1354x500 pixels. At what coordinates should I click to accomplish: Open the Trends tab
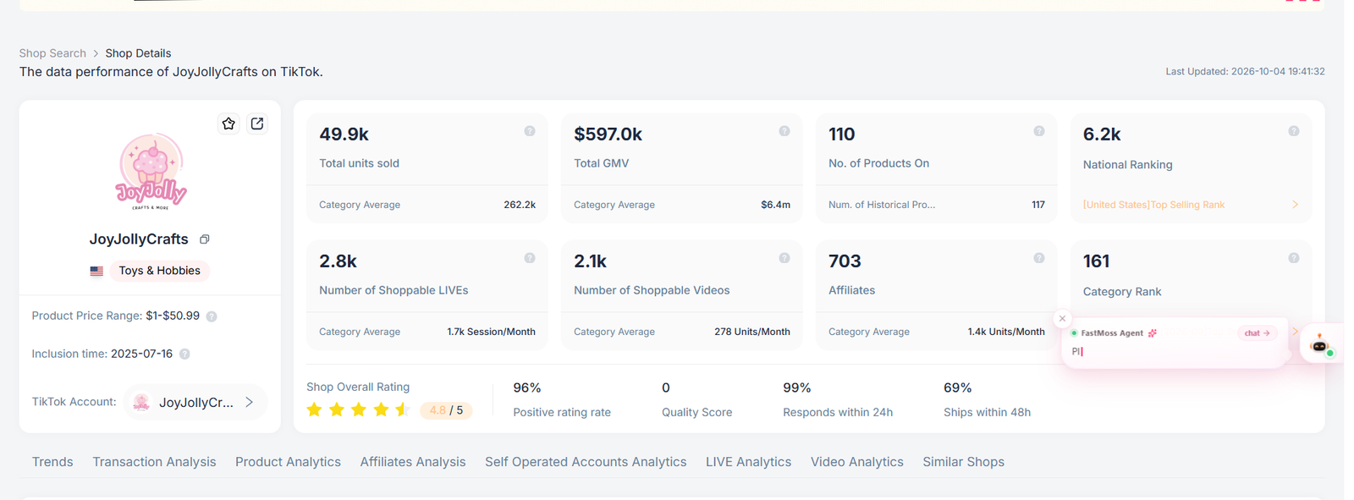(x=52, y=462)
